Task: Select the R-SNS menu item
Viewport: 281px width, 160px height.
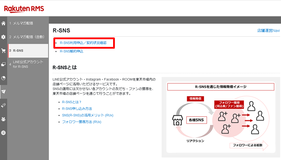Action: click(x=28, y=51)
